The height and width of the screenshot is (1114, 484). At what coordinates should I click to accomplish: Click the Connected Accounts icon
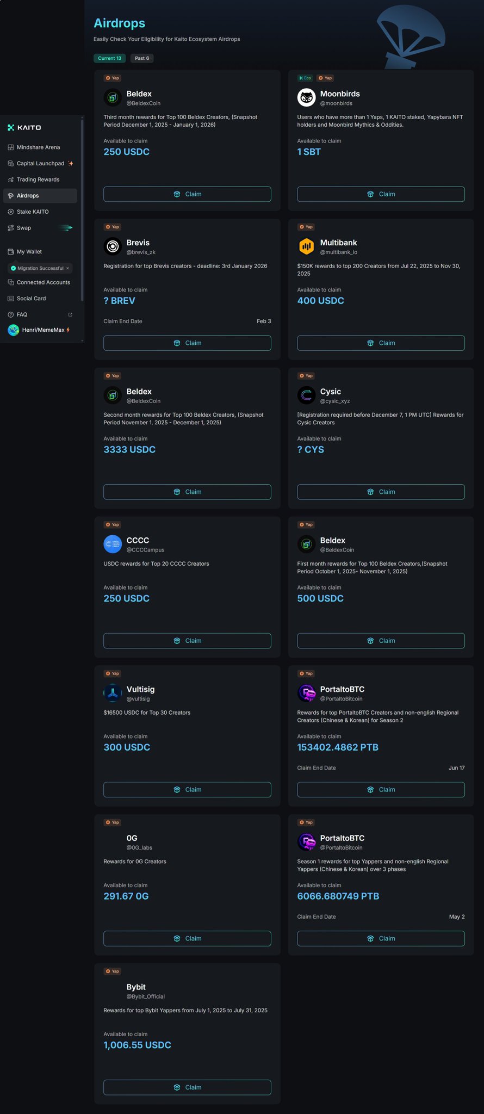click(10, 282)
